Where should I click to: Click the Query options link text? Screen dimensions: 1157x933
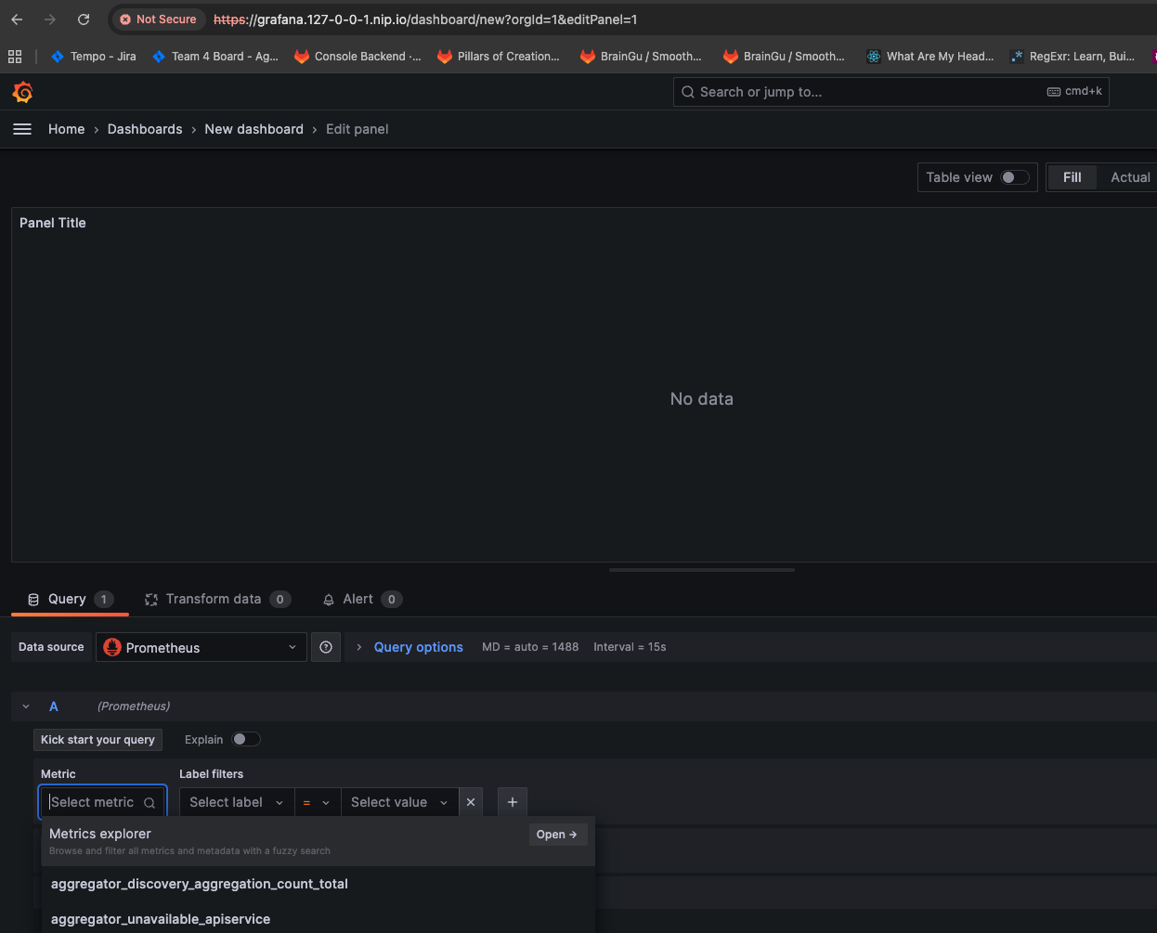click(x=419, y=647)
